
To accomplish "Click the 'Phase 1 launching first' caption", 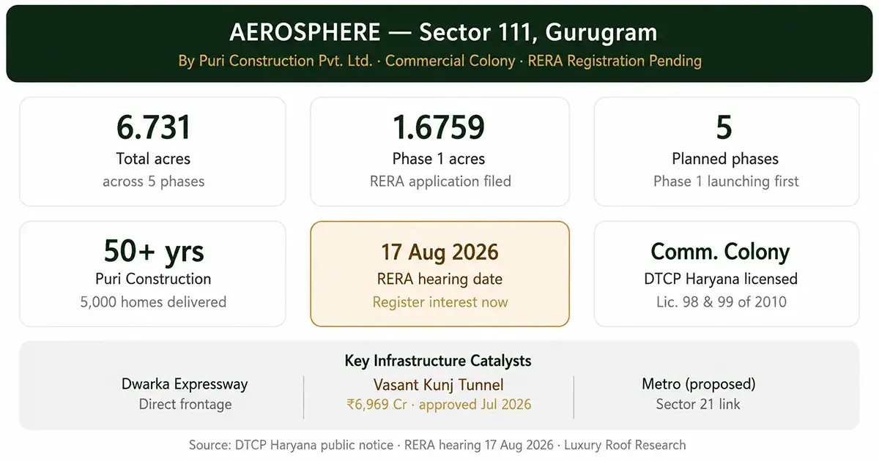I will click(x=726, y=181).
